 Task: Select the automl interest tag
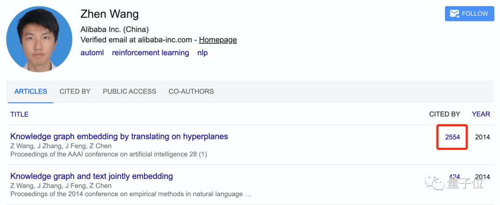(x=92, y=53)
